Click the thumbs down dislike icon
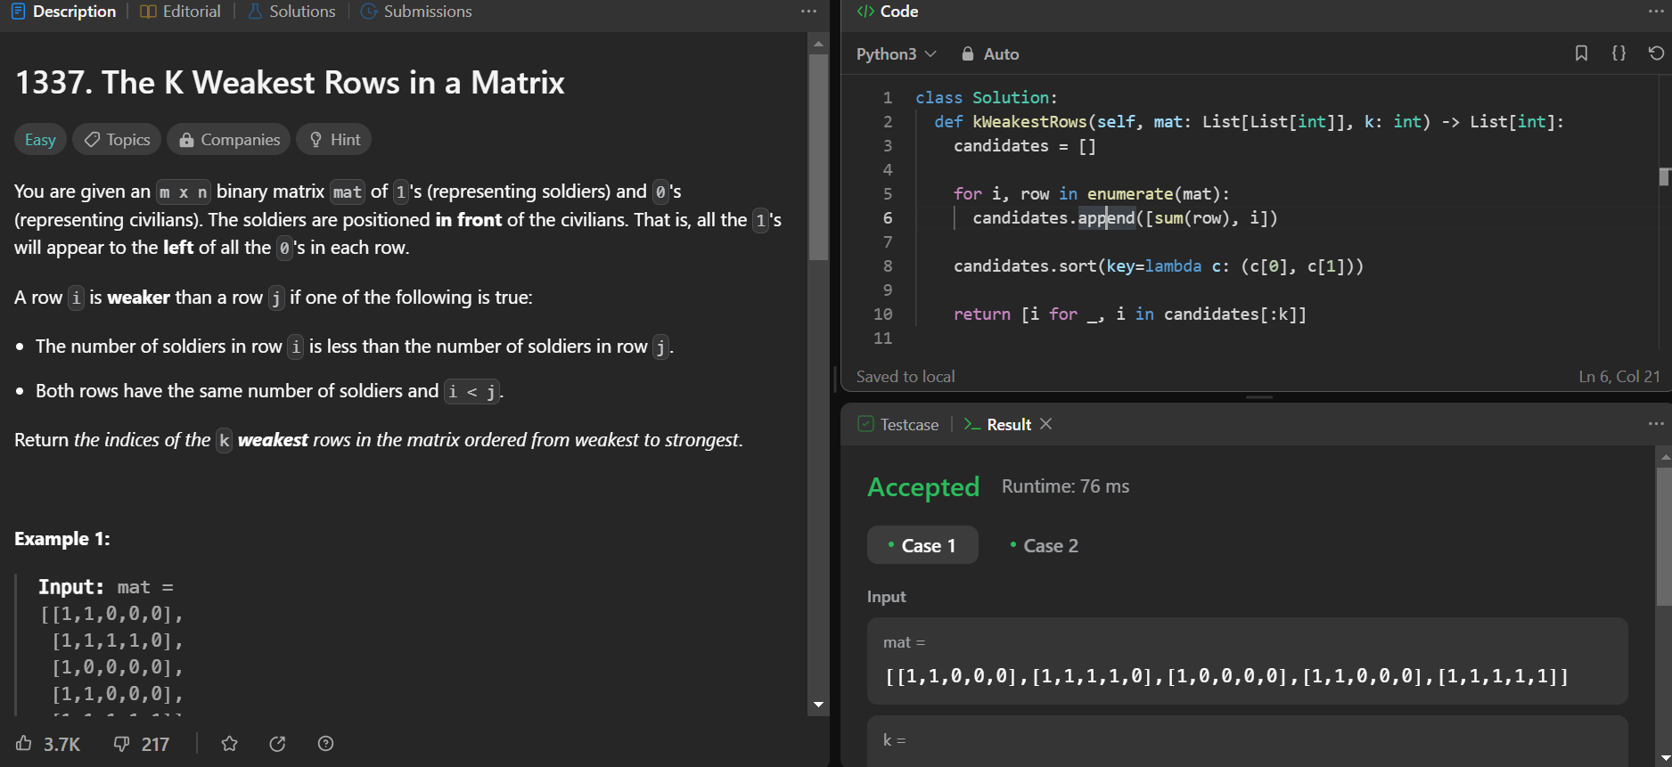The width and height of the screenshot is (1672, 767). pyautogui.click(x=122, y=744)
